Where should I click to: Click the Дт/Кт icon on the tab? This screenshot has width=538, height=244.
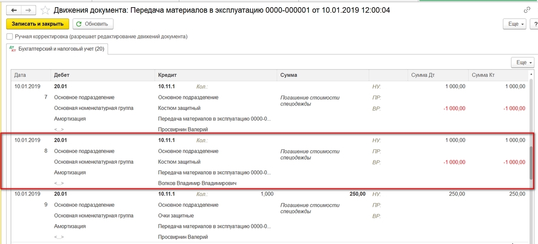12,49
